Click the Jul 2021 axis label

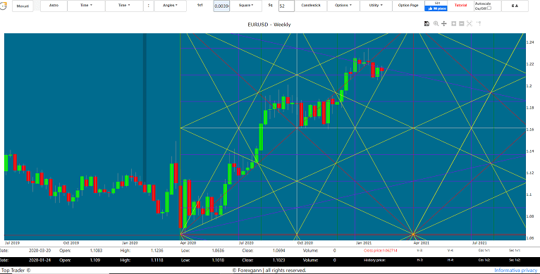pyautogui.click(x=479, y=243)
